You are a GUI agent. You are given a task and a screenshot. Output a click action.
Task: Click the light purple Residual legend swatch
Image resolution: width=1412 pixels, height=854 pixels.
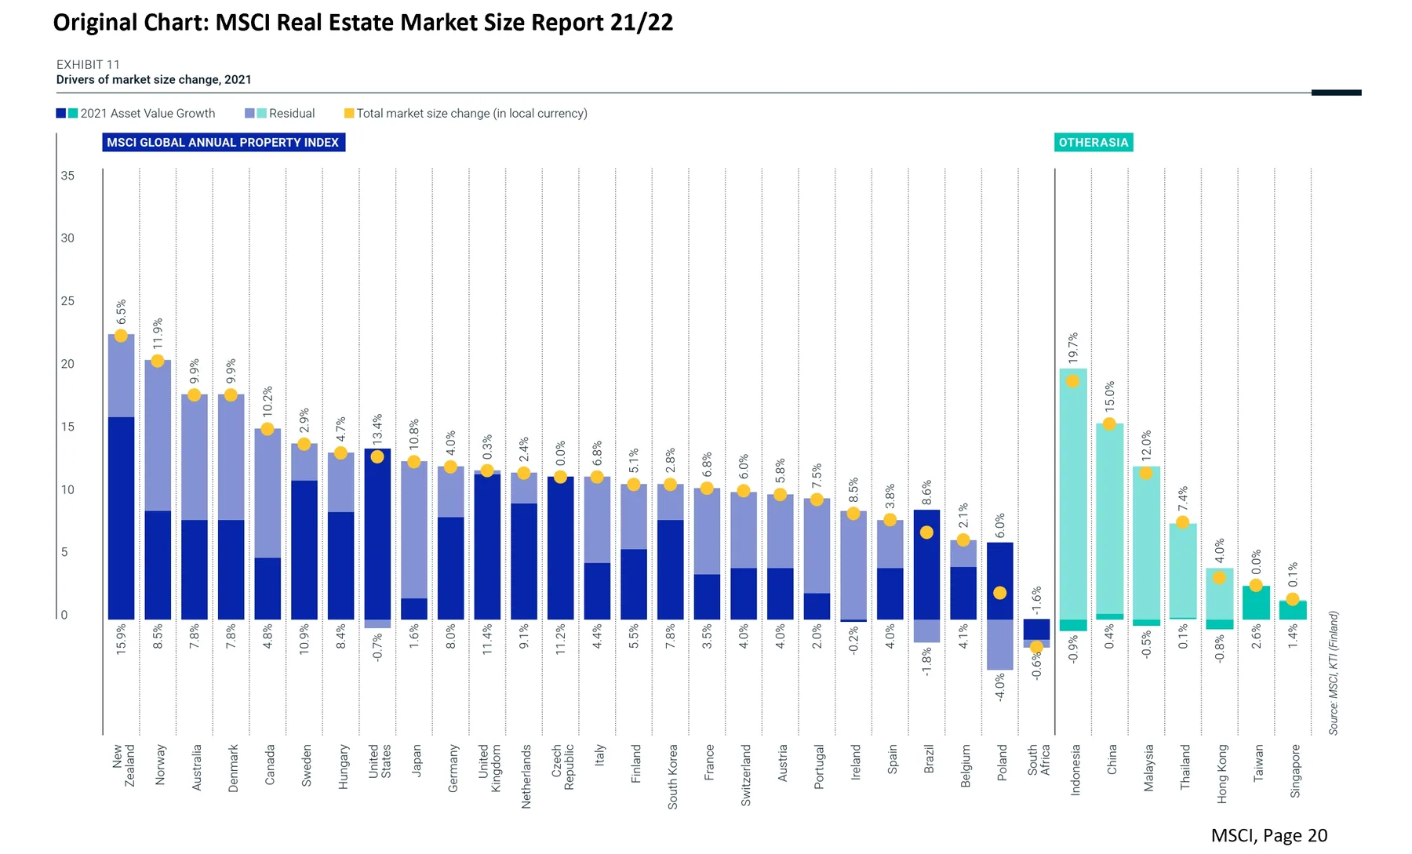(249, 114)
